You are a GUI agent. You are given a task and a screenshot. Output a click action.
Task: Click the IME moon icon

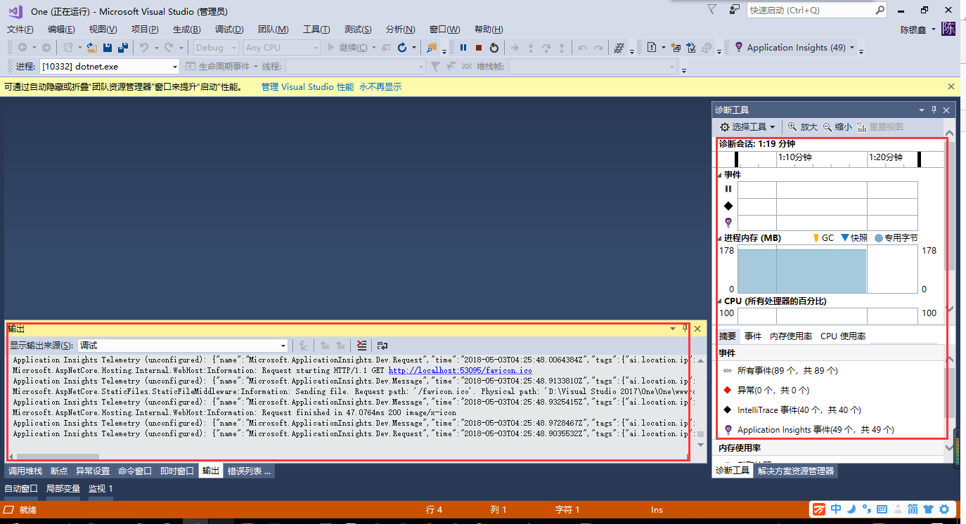pyautogui.click(x=851, y=509)
